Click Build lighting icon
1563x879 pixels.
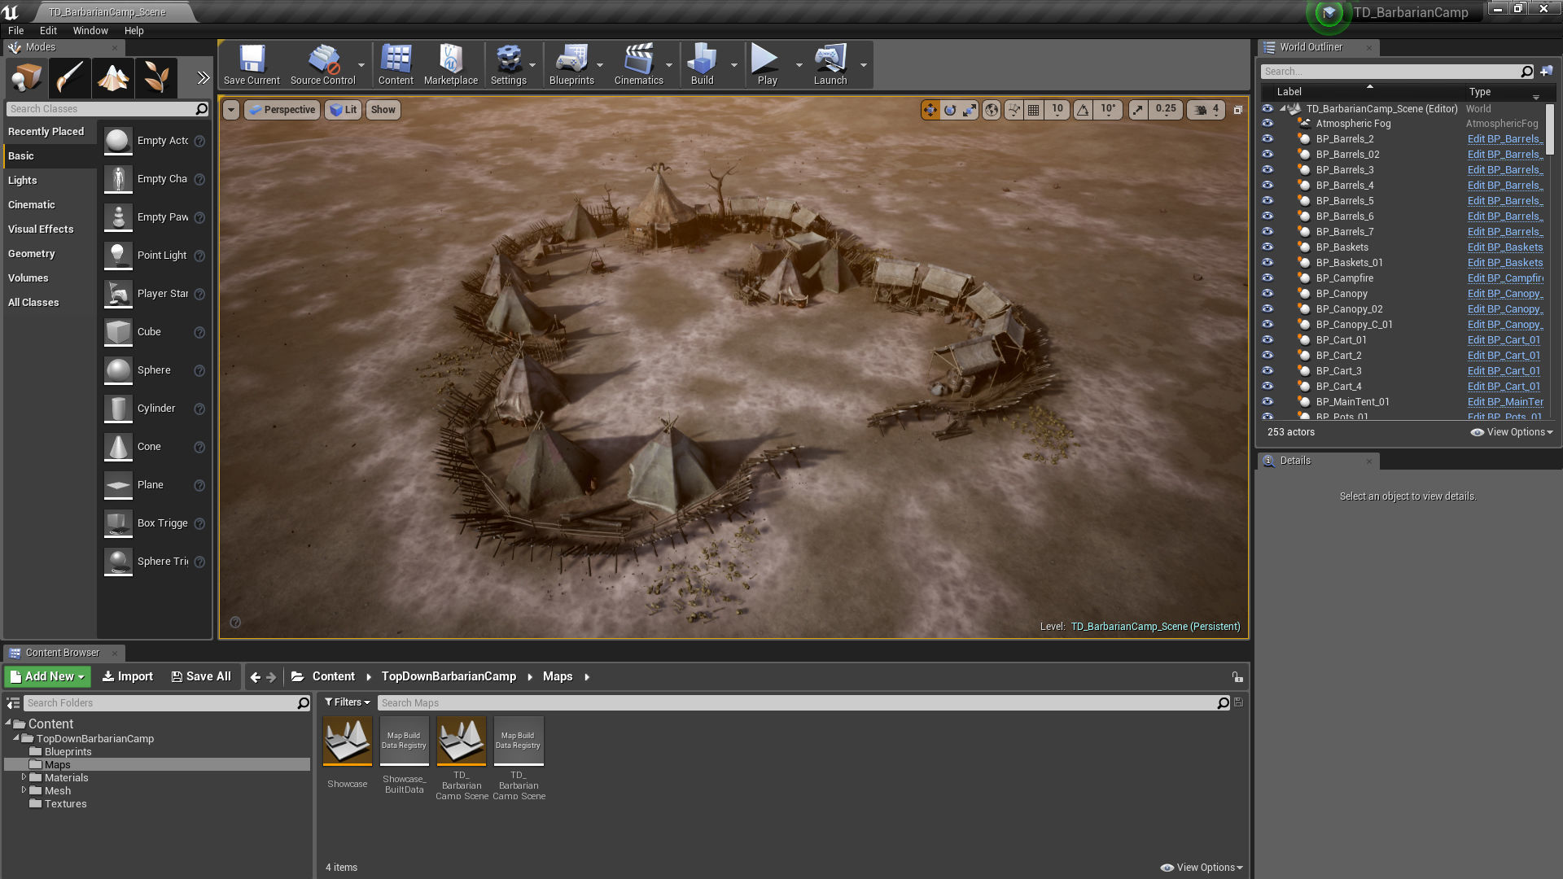[x=702, y=65]
